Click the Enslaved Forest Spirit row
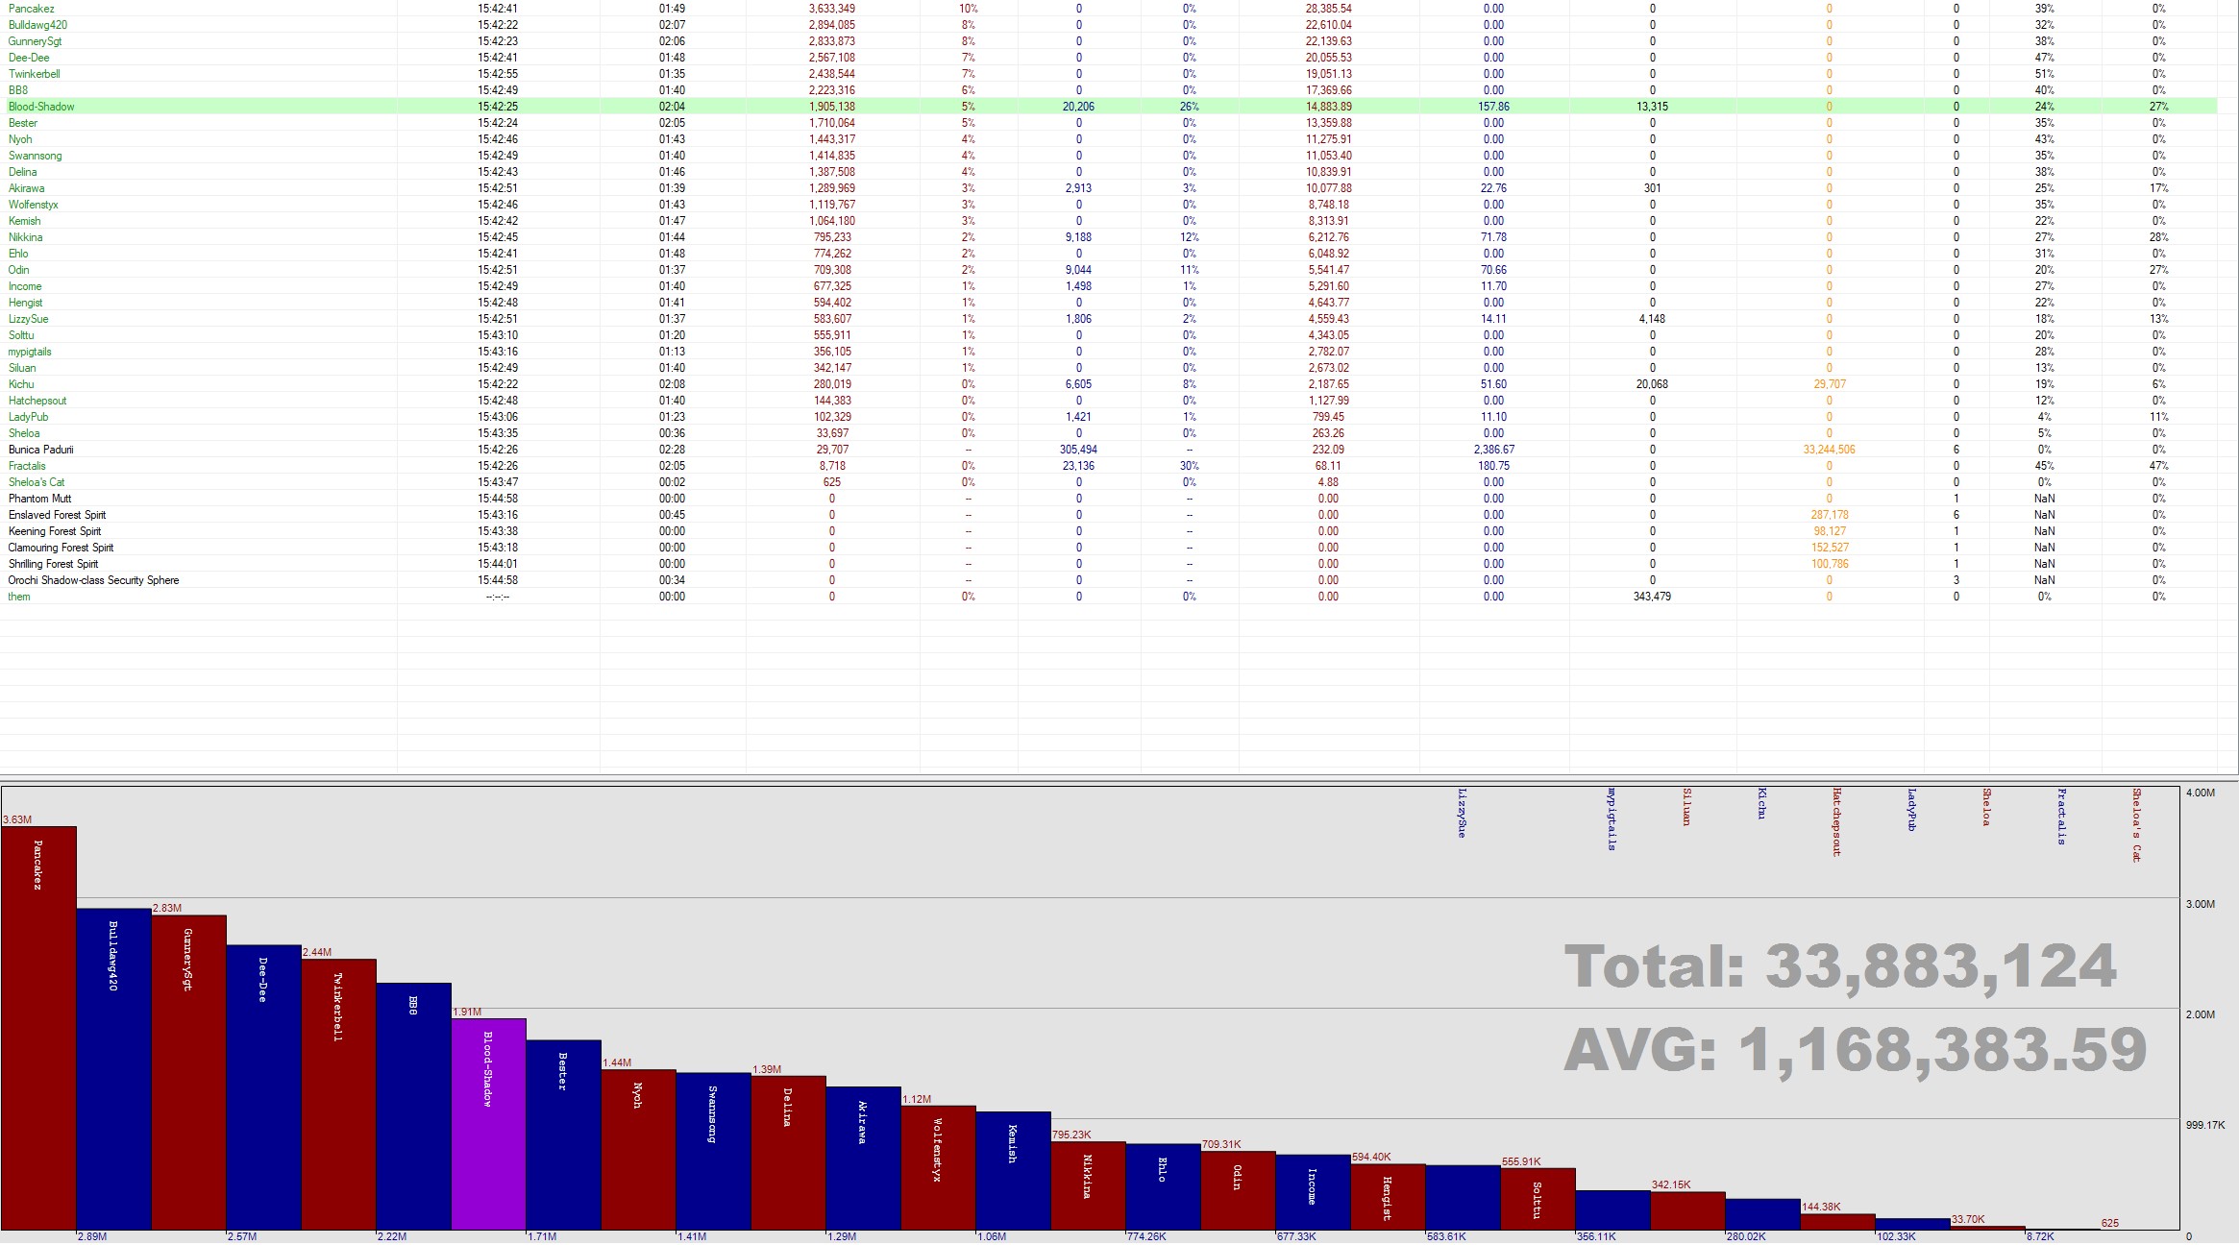This screenshot has height=1245, width=2239. [58, 515]
